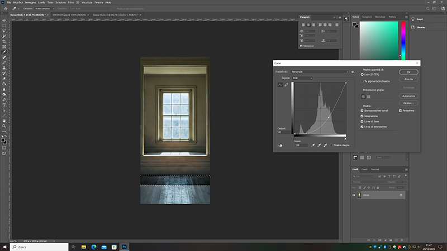This screenshot has width=447, height=251.
Task: Click the black point eyedropper in Curve
Action: click(313, 146)
